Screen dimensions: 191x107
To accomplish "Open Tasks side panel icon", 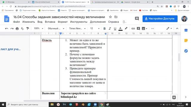I will click(x=186, y=51).
